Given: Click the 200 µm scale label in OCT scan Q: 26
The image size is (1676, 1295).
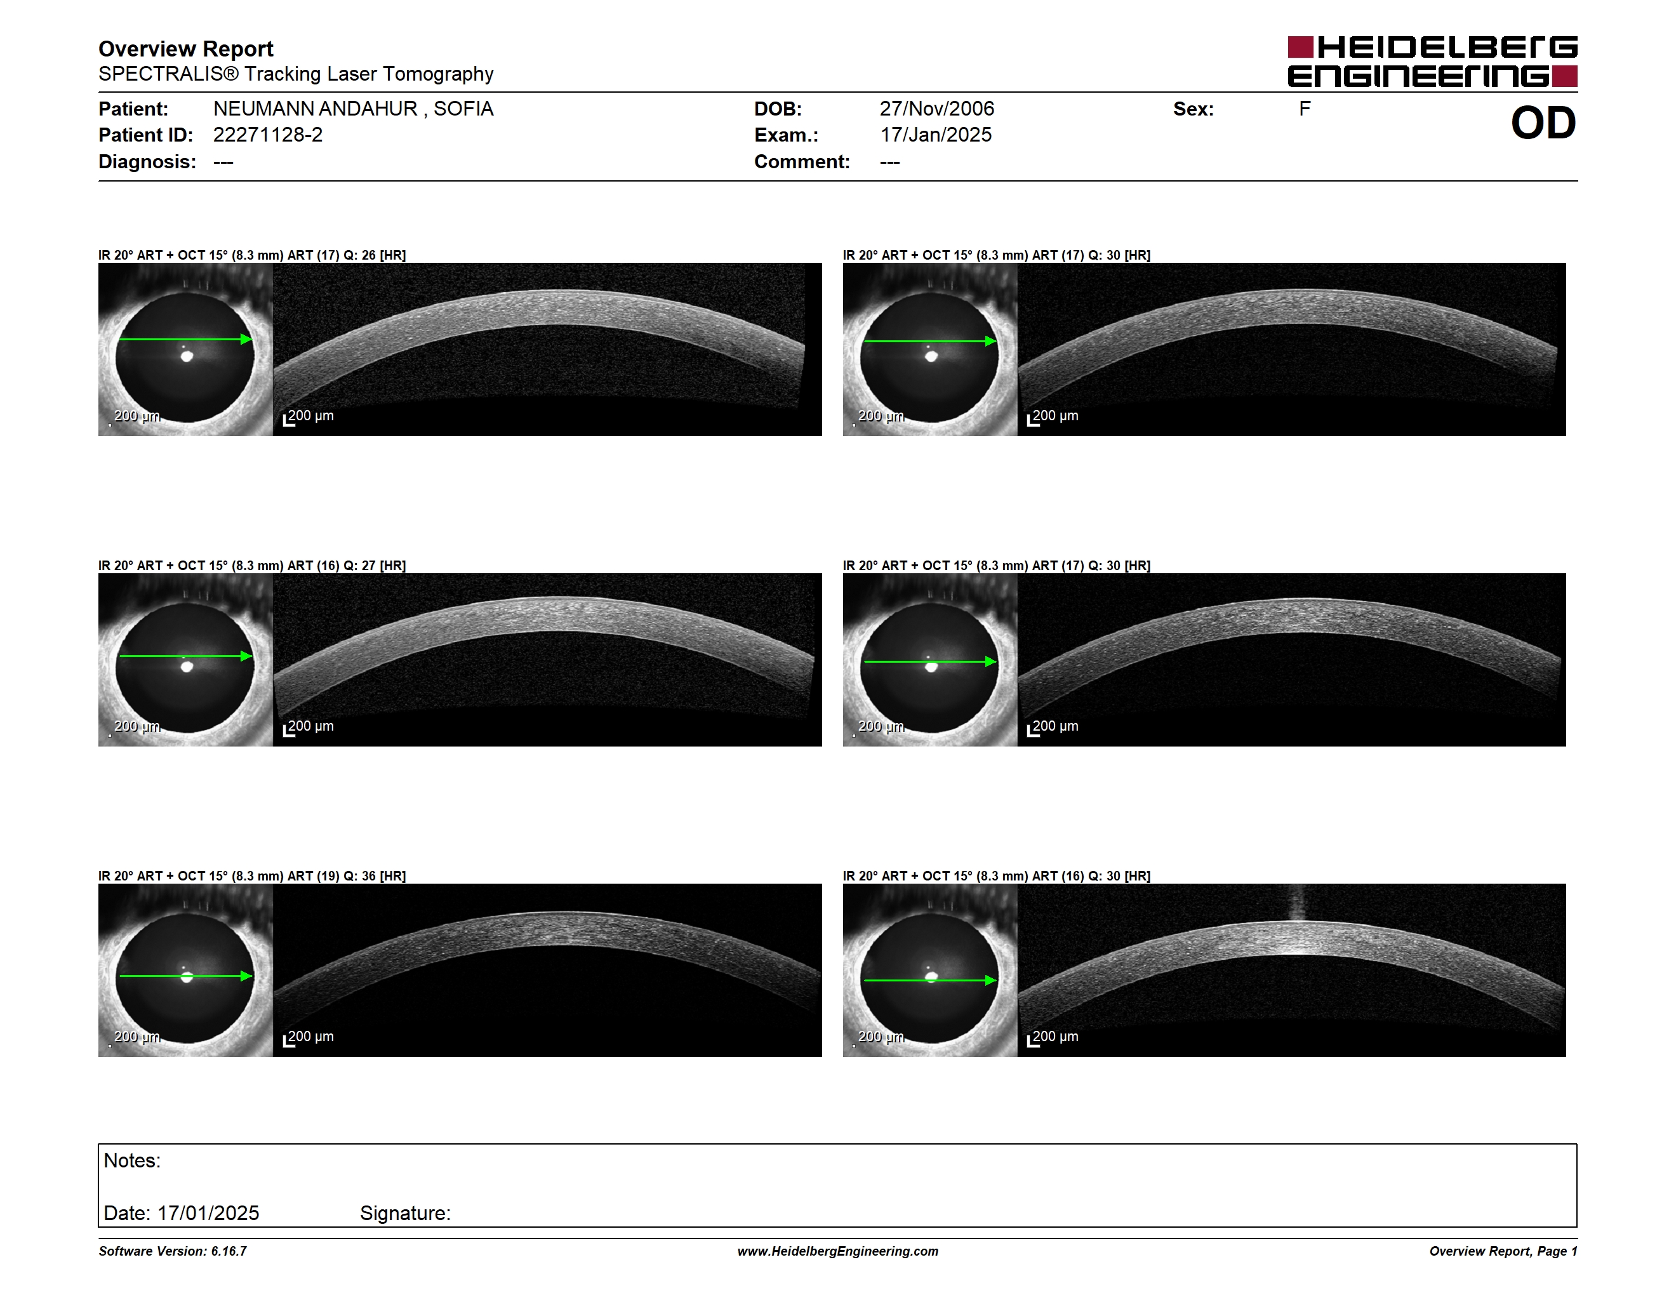Looking at the screenshot, I should 311,416.
